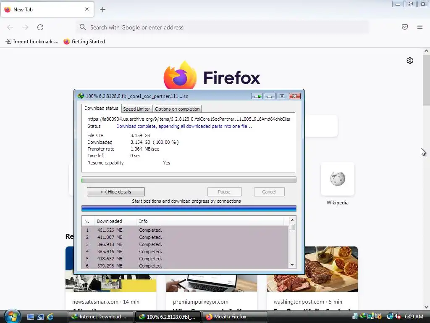This screenshot has height=323, width=430.
Task: Open the premiumpurveyor.com article card
Action: (212, 293)
